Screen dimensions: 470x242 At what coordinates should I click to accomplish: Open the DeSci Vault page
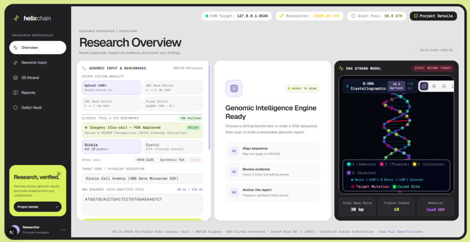(x=38, y=108)
